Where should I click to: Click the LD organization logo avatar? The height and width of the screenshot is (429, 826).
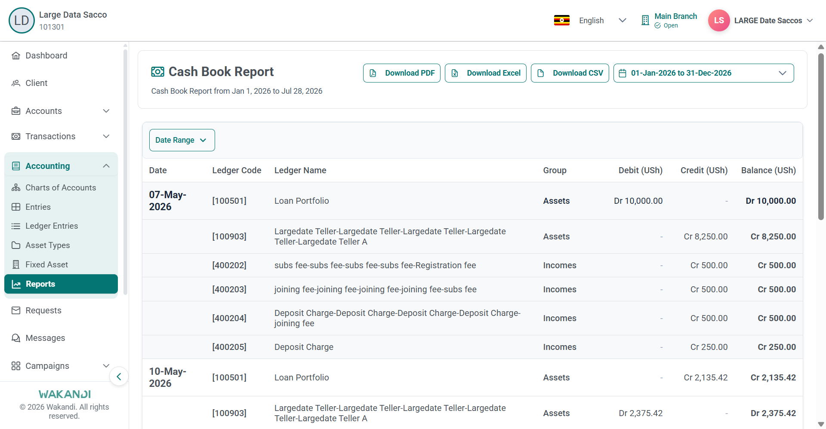(22, 20)
